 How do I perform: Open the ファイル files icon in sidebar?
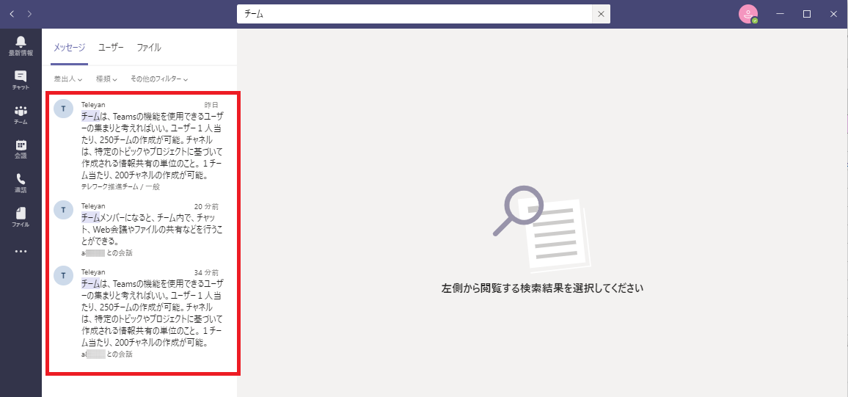21,217
